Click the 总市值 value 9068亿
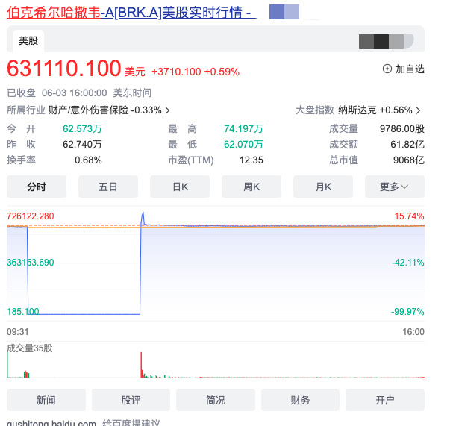 (409, 160)
